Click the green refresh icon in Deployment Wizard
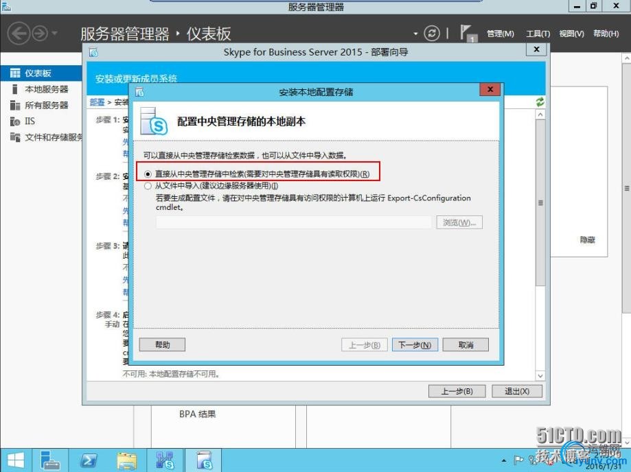Image resolution: width=631 pixels, height=472 pixels. (540, 102)
